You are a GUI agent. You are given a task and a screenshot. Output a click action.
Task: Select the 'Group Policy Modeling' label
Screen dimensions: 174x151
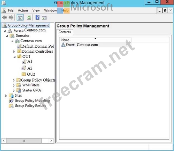(32, 101)
